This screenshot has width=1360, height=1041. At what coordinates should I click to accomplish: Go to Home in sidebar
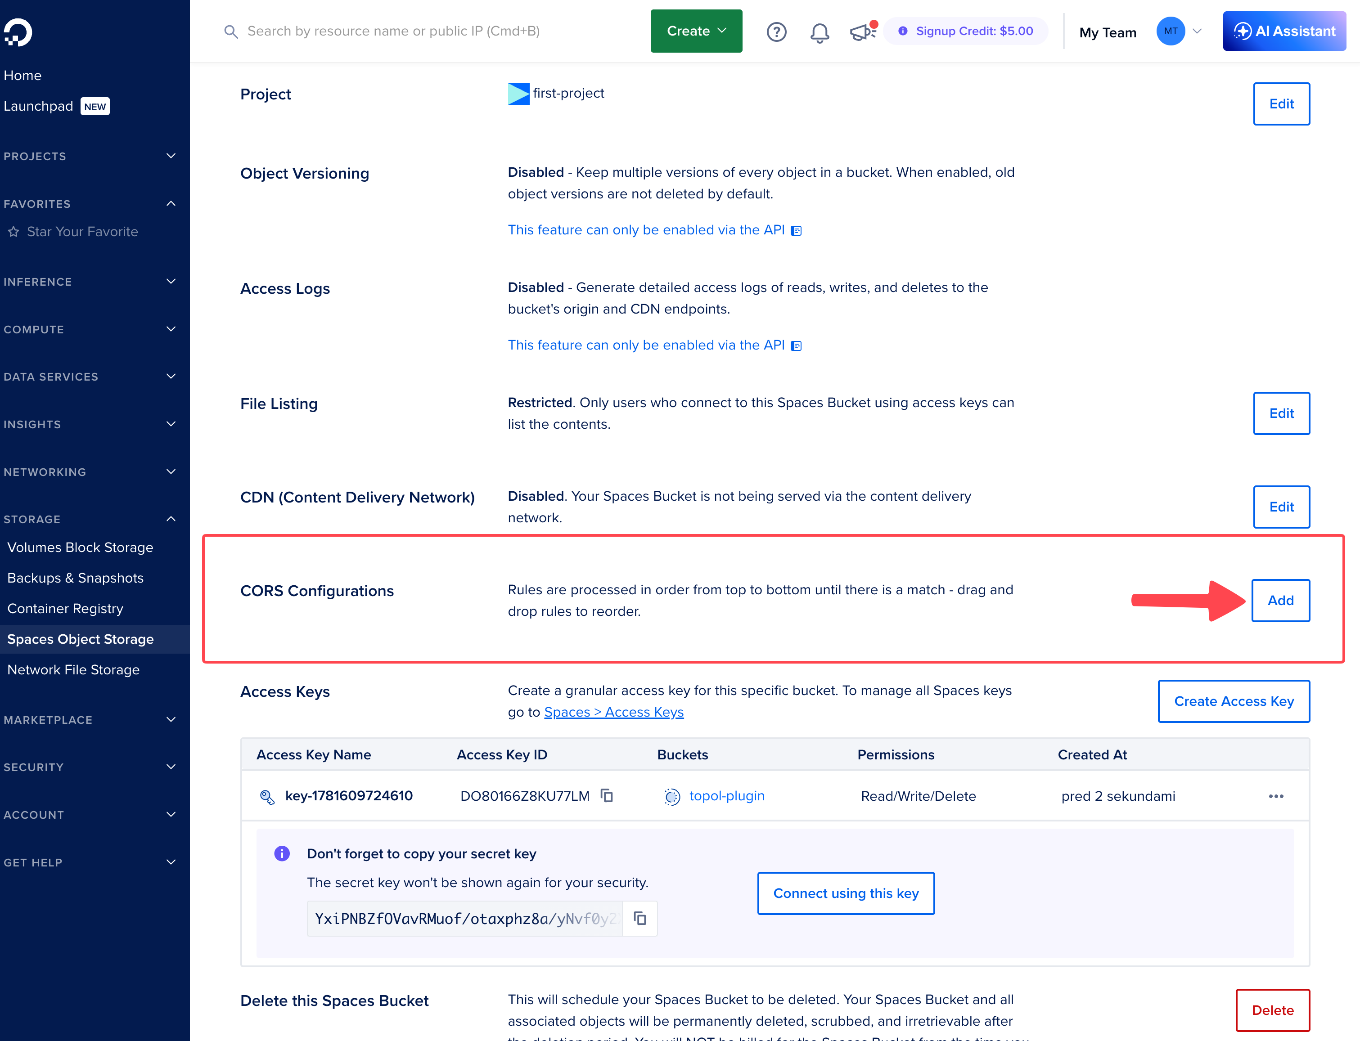(x=23, y=76)
